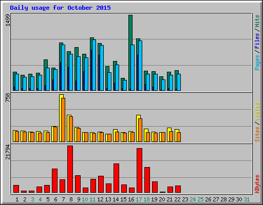
Task: Click day 16 on the x-axis
Action: pos(131,199)
